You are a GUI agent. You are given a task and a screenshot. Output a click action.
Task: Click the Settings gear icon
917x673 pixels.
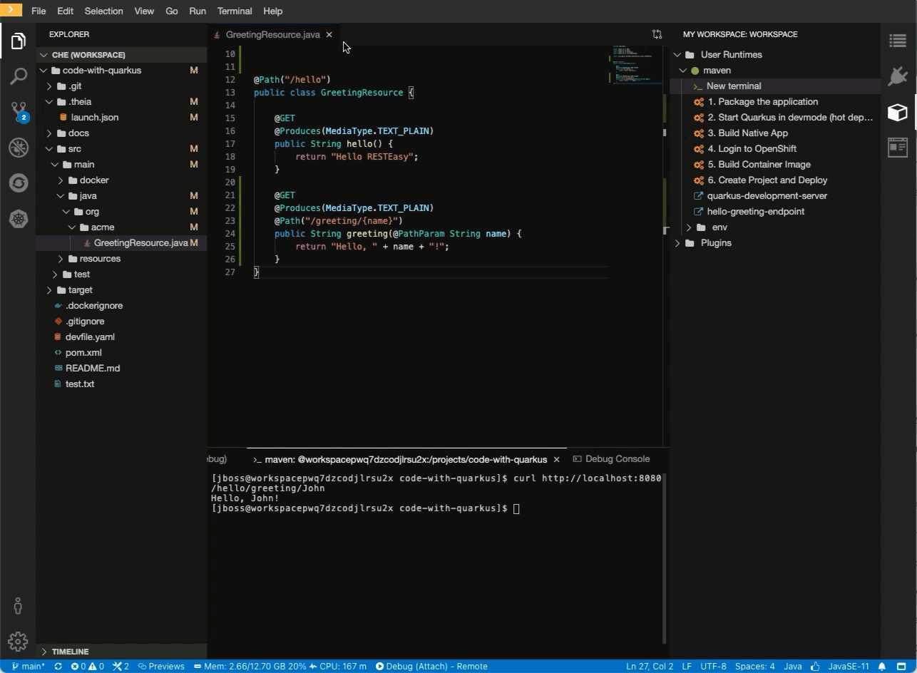tap(18, 641)
